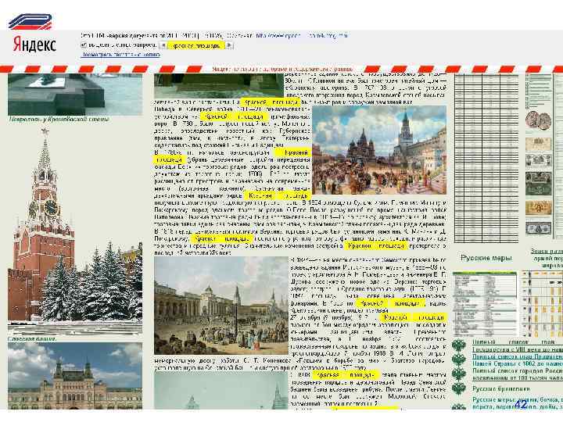Viewport: 563px width, 422px height.
Task: Open the Русские меры table thumbnail
Action: [485, 304]
